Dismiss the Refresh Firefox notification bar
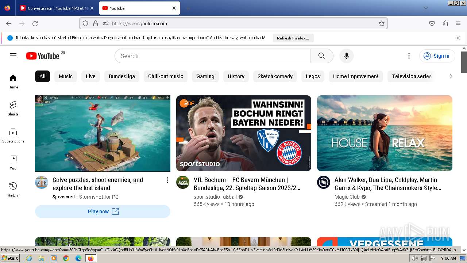 click(x=458, y=38)
